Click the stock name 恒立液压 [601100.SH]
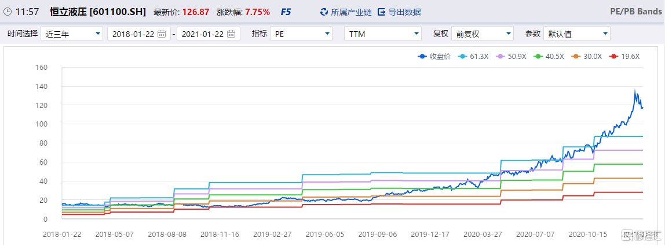The image size is (665, 245). tap(97, 12)
